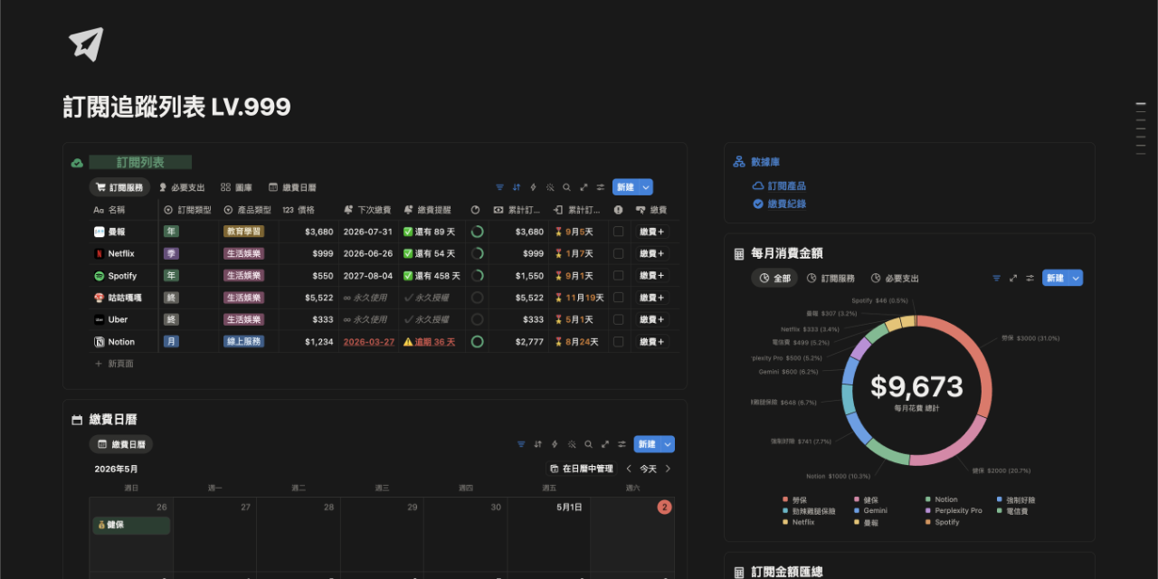Viewport: 1158px width, 579px height.
Task: Click the Spotify row icon
Action: coord(100,276)
